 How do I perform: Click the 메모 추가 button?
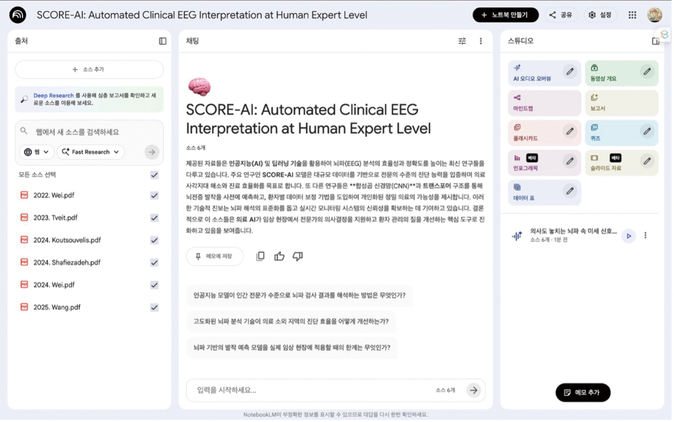(582, 392)
